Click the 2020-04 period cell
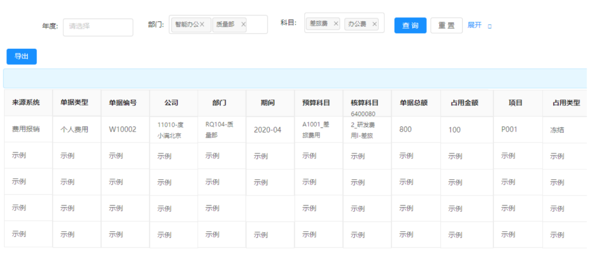592x256 pixels. pos(267,130)
